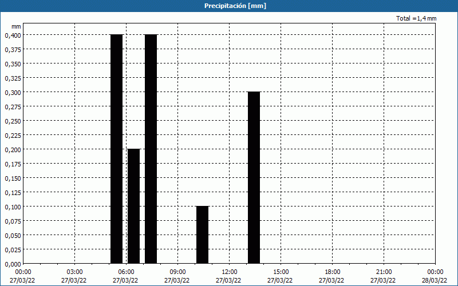Click the 00:00 27/03/22 time label

tap(22, 276)
